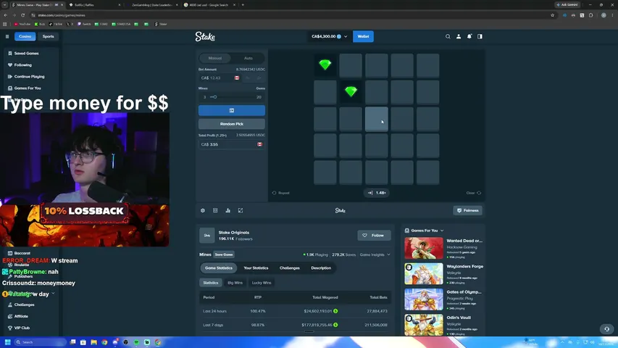Open Wanted Dead game thumbnail

(x=424, y=248)
